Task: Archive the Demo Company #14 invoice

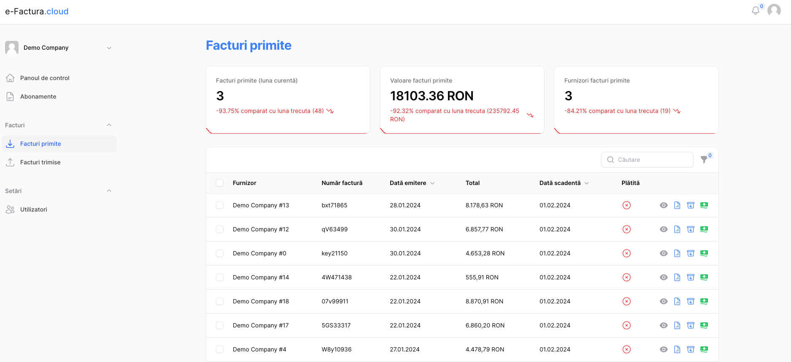Action: [x=691, y=277]
